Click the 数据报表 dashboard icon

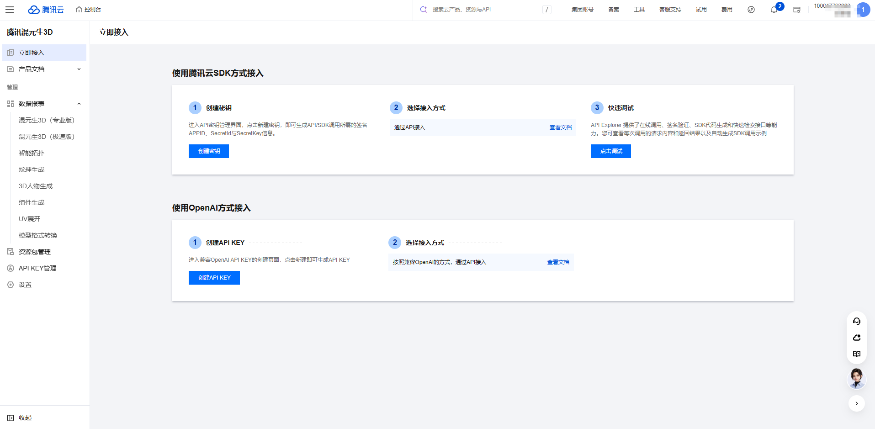click(11, 104)
